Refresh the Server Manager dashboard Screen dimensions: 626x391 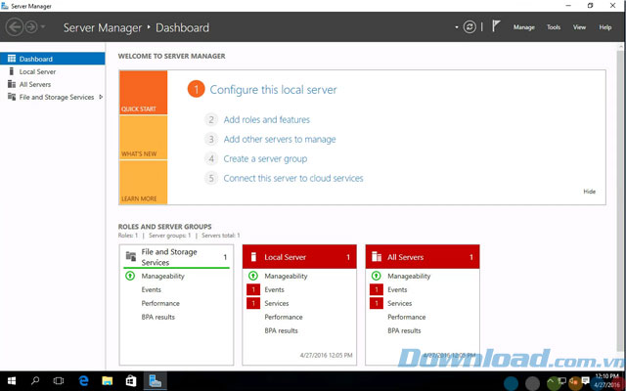point(469,27)
